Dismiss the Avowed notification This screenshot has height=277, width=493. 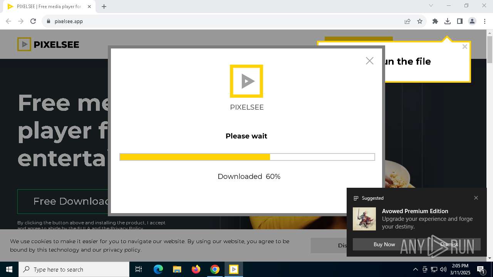click(x=449, y=244)
